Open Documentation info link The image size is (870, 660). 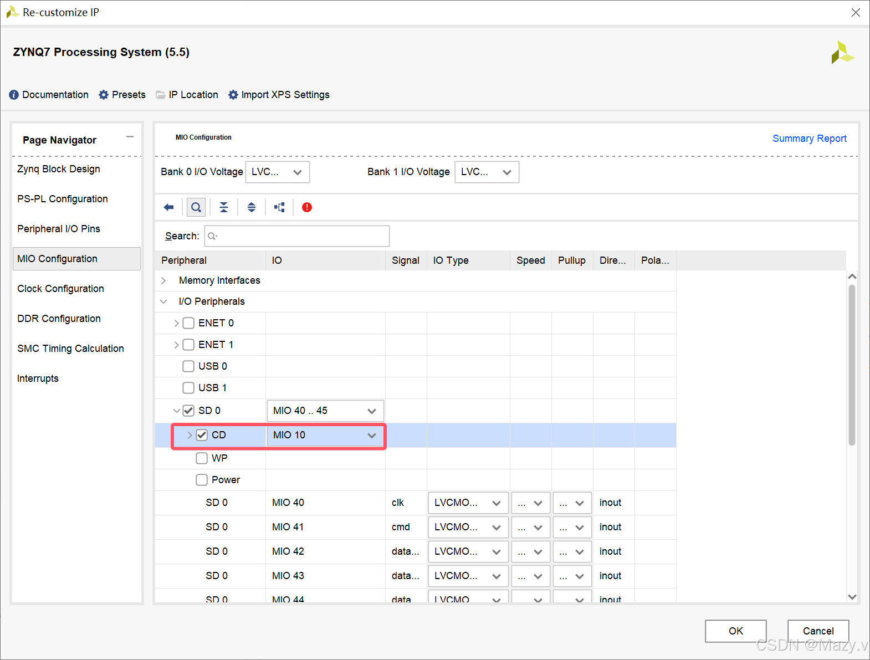coord(49,95)
